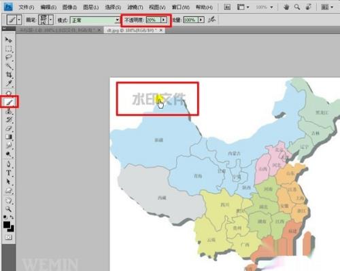Image resolution: width=340 pixels, height=271 pixels.
Task: Open the 图像(I) menu
Action: (69, 7)
